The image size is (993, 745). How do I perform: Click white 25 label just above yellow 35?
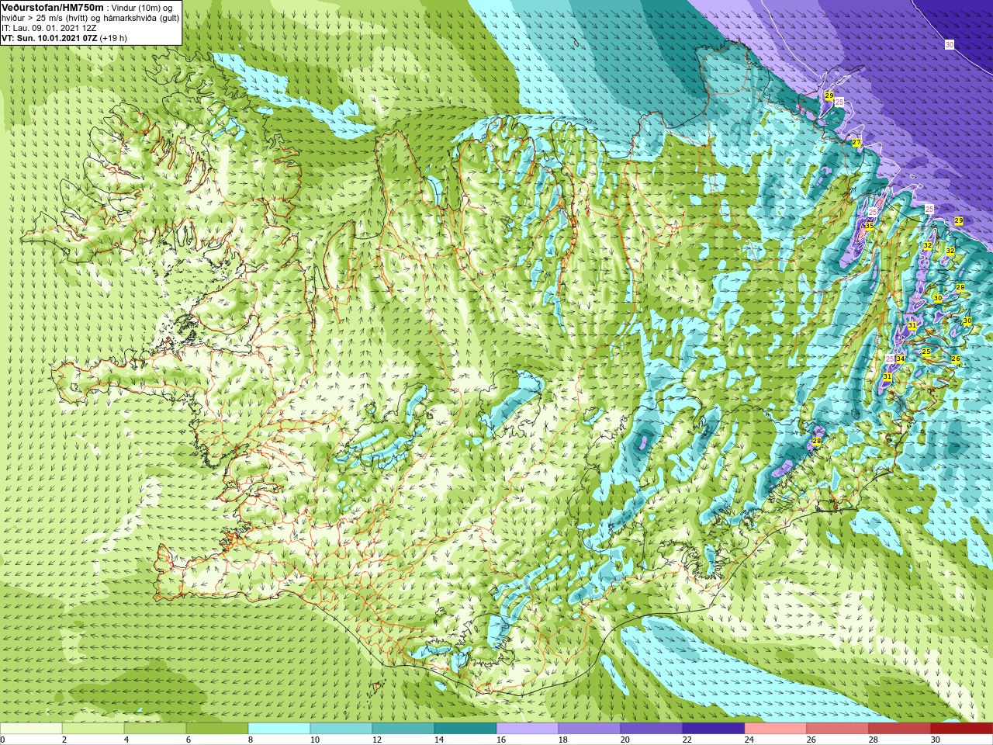[873, 212]
